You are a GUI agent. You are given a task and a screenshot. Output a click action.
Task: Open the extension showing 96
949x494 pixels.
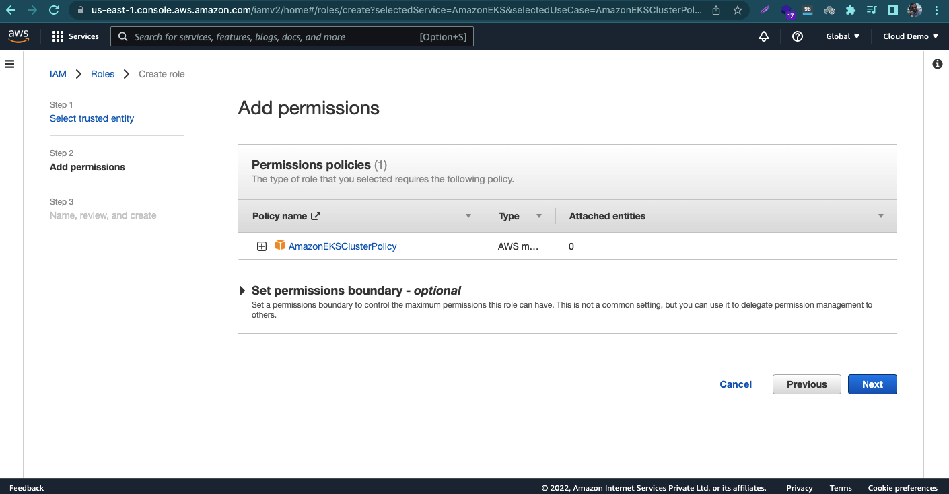point(808,10)
